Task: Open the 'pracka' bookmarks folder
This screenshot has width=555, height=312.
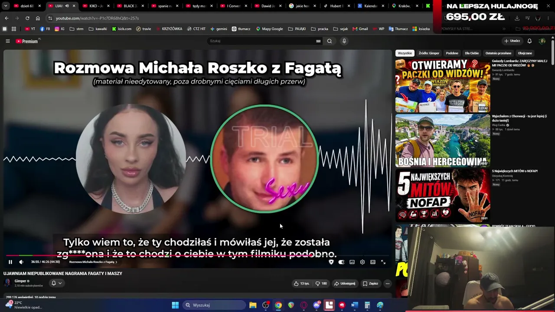Action: (x=319, y=29)
